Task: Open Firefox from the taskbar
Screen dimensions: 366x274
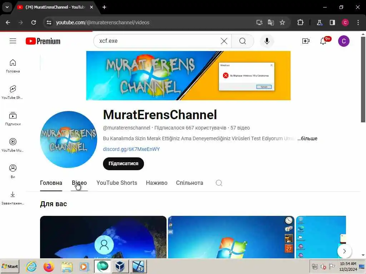Action: click(x=49, y=266)
